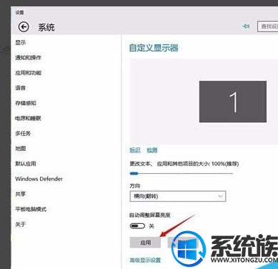Toggle auto-adjust screen brightness switch
Viewport: 278px width, 269px height.
coord(137,225)
